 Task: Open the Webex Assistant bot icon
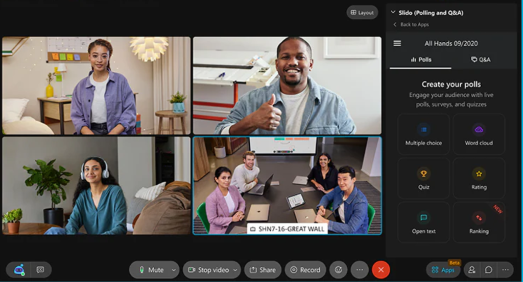coord(19,270)
